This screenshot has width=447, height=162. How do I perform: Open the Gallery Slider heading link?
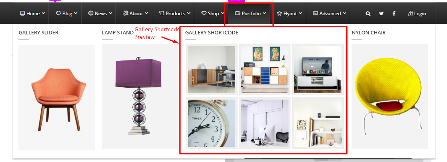[x=39, y=33]
